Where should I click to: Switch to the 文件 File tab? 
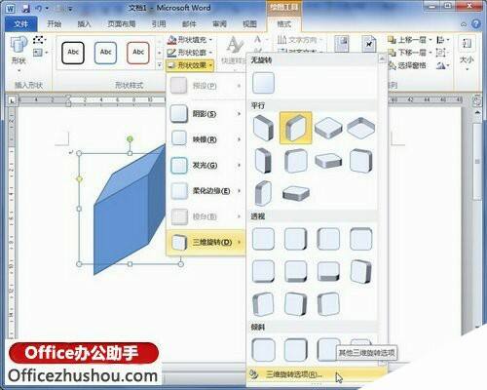pos(21,24)
